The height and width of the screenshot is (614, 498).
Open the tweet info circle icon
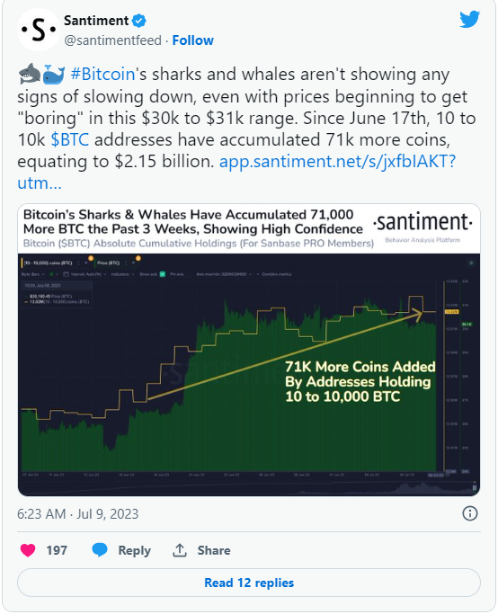pos(470,513)
